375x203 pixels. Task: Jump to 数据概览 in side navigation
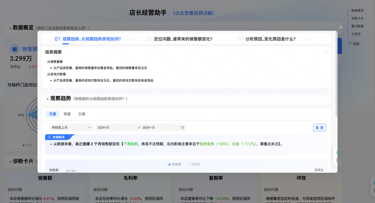click(x=357, y=10)
